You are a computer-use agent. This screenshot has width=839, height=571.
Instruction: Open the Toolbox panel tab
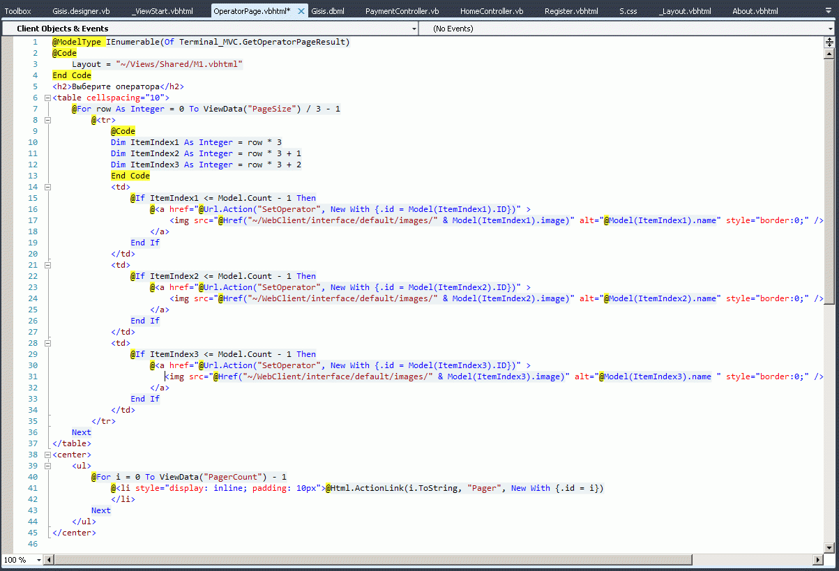tap(18, 11)
